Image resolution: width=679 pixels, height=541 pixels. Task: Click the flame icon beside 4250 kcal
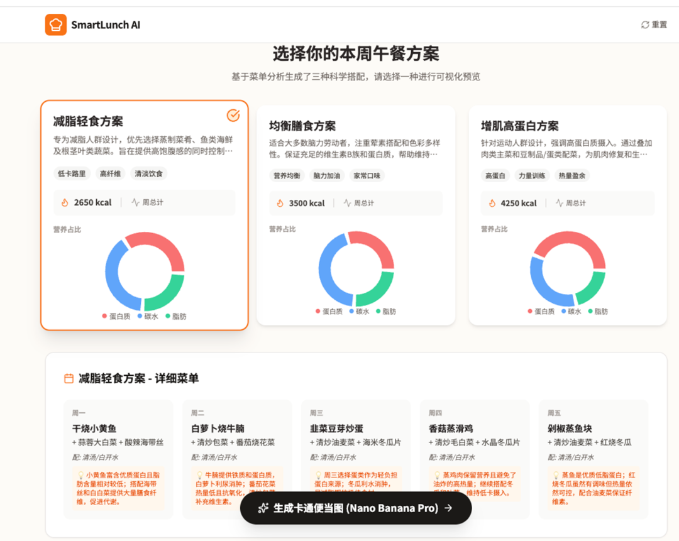(492, 203)
